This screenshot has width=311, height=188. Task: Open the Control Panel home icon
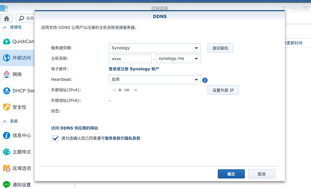pyautogui.click(x=7, y=18)
